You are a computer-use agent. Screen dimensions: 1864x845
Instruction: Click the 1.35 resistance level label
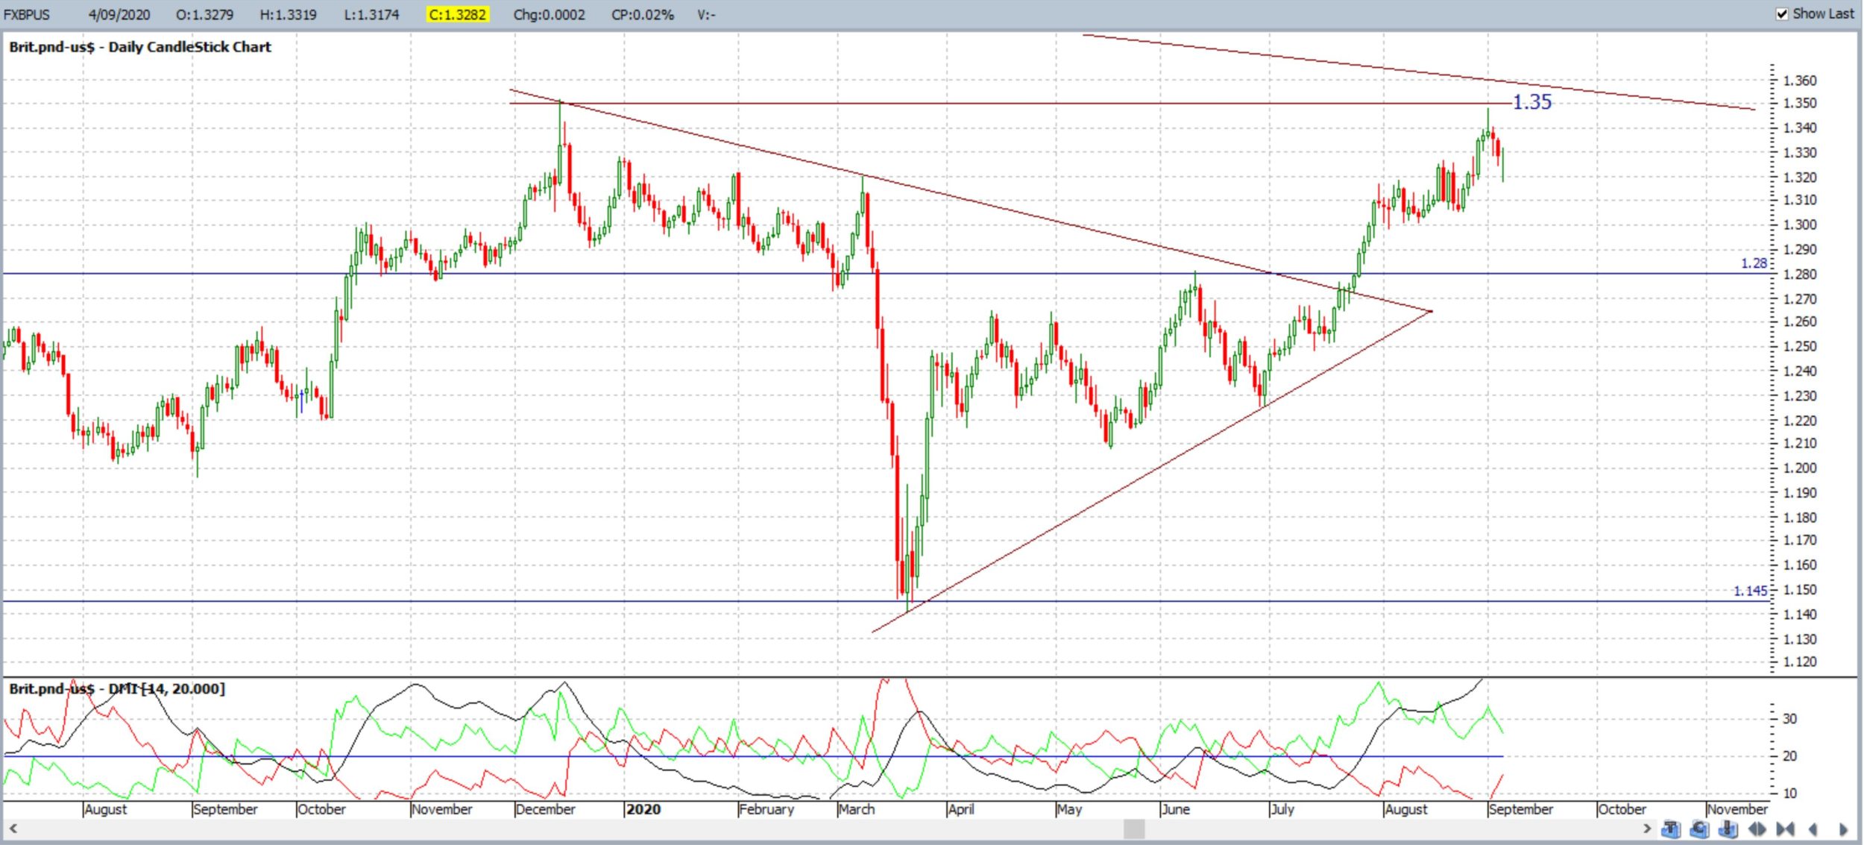[x=1531, y=102]
